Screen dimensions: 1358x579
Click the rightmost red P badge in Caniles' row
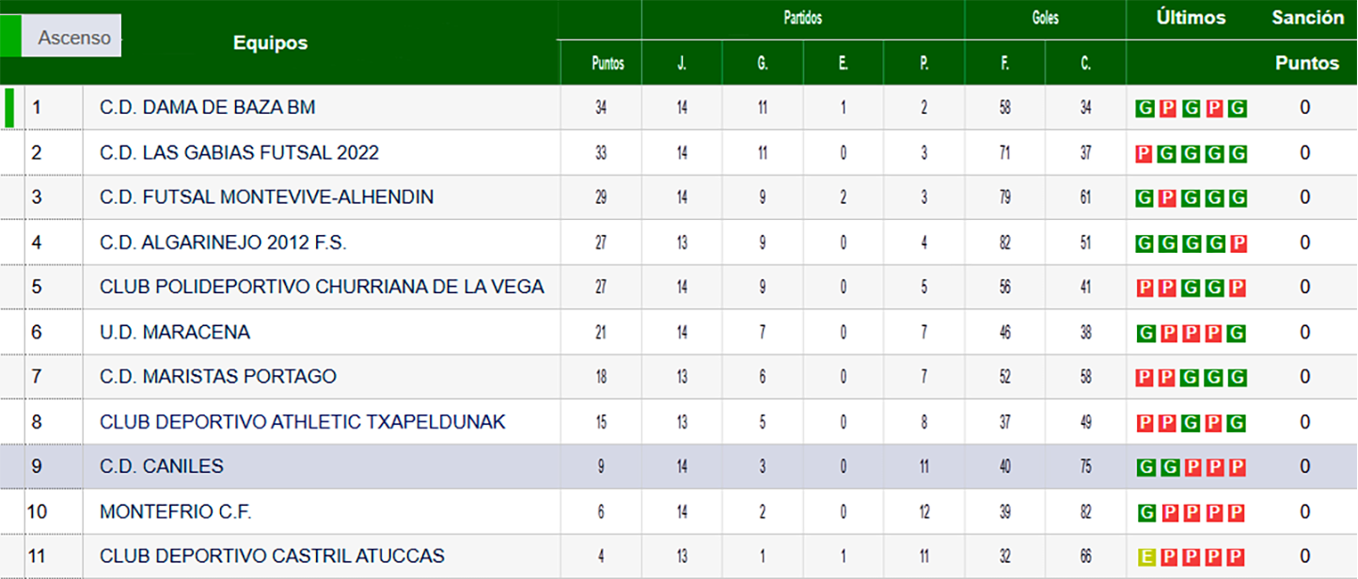click(x=1238, y=467)
